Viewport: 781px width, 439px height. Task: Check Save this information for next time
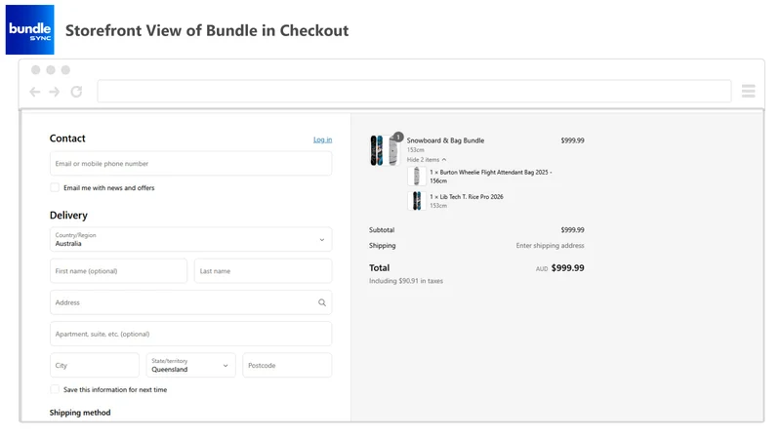(x=55, y=389)
